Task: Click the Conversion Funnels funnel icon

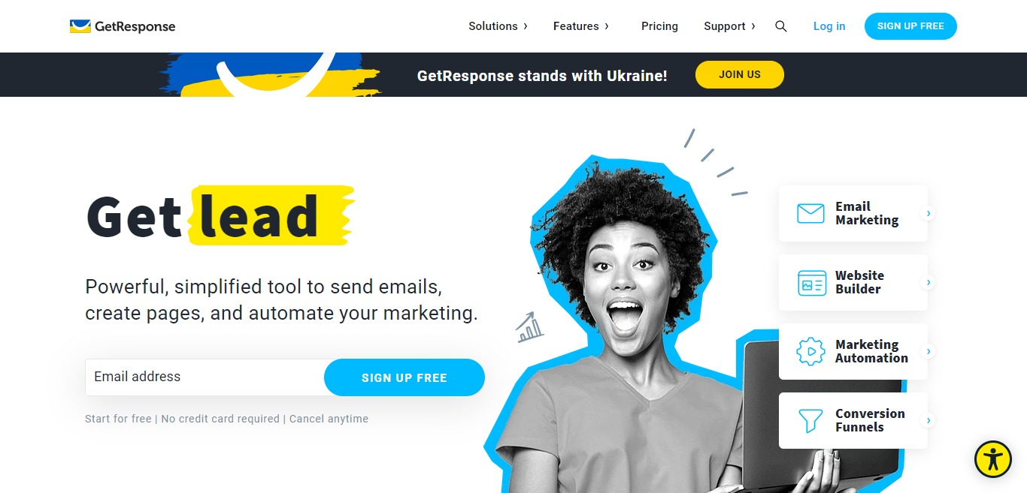Action: pos(810,420)
